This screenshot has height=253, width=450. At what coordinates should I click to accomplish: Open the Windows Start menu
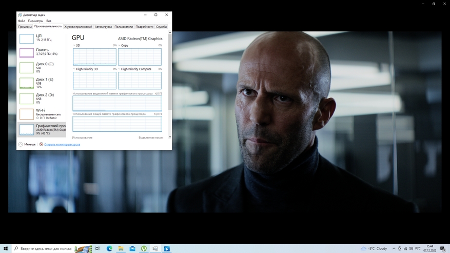click(x=6, y=248)
